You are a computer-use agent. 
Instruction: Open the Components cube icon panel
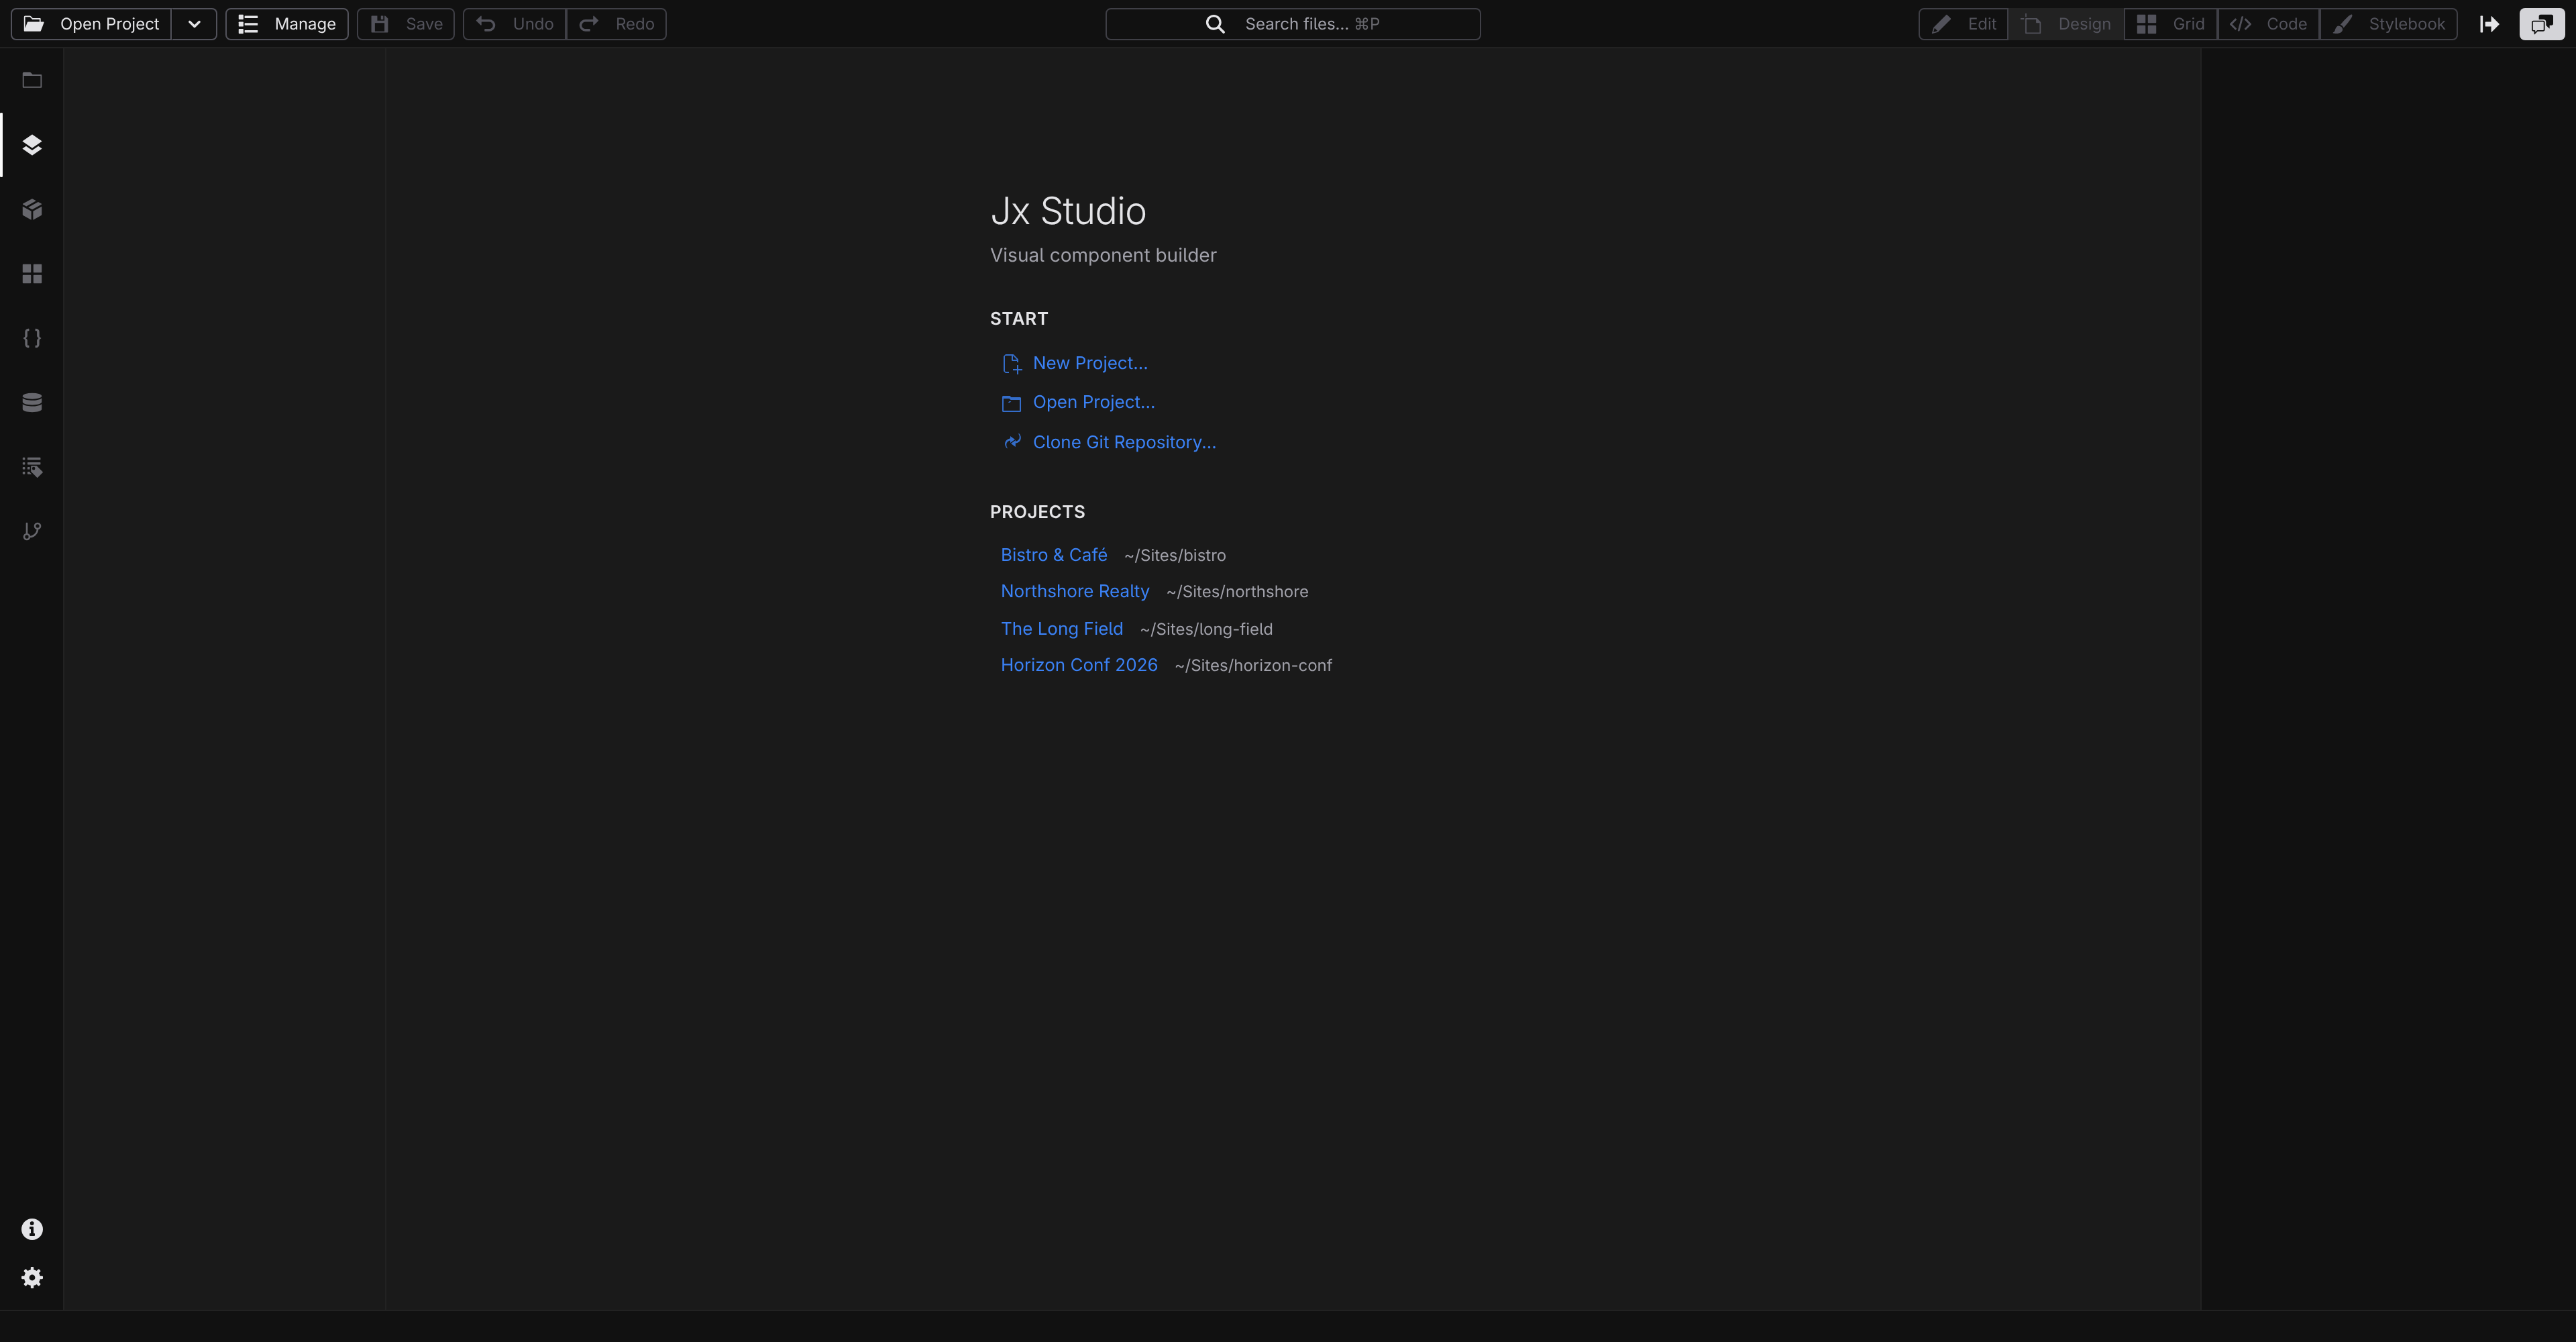tap(32, 209)
